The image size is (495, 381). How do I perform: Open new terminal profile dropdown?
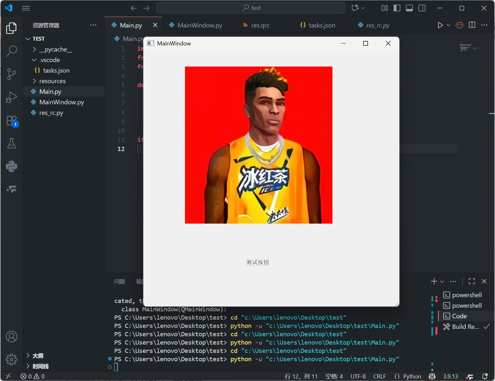coord(442,282)
